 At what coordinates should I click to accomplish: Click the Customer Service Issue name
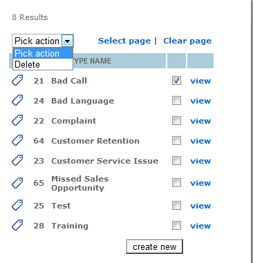coord(104,161)
